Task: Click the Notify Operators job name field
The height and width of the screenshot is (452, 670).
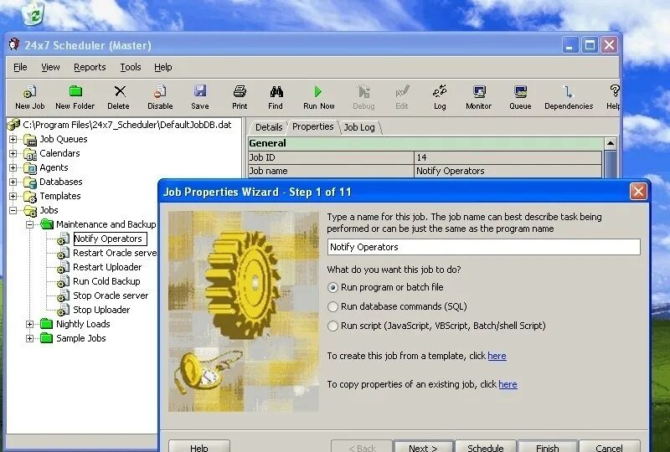Action: coord(484,247)
